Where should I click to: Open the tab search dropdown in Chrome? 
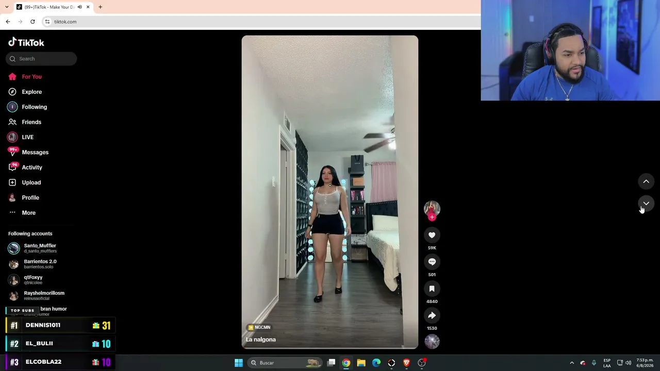[x=7, y=7]
